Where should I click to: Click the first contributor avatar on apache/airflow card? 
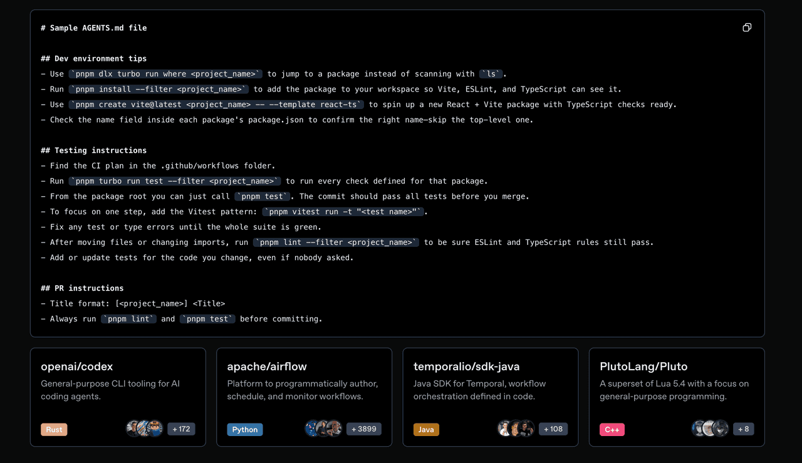click(x=313, y=429)
